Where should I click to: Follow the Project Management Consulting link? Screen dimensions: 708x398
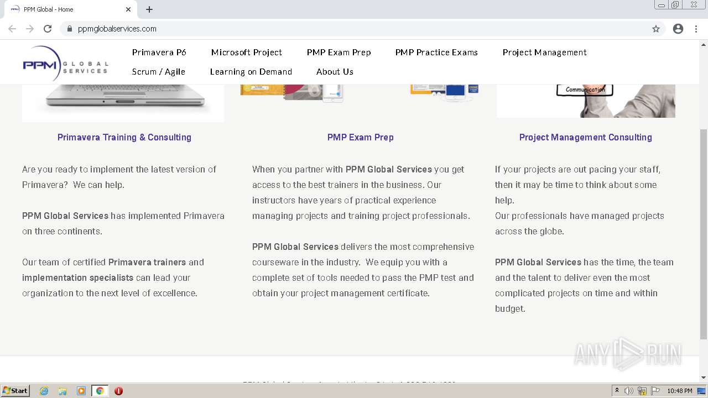point(586,137)
